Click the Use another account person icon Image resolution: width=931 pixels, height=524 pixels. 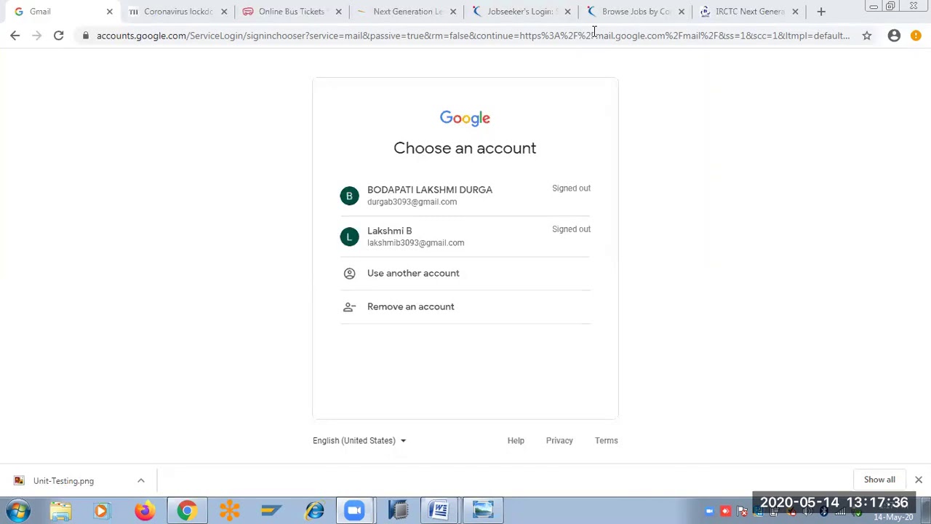coord(349,273)
